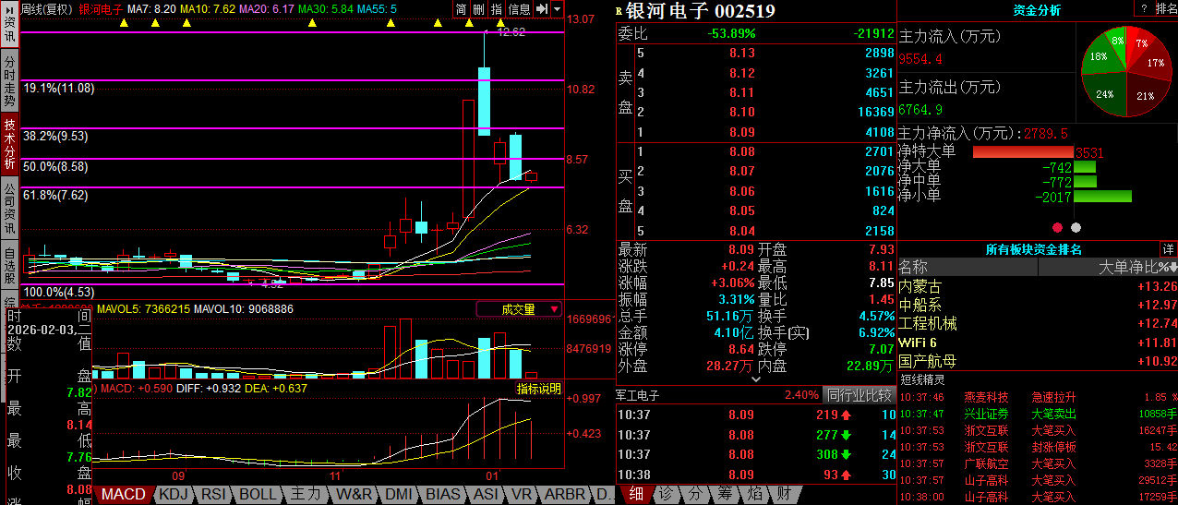Image resolution: width=1178 pixels, height=505 pixels.
Task: Click the first yellow triangle event marker
Action: pyautogui.click(x=124, y=23)
